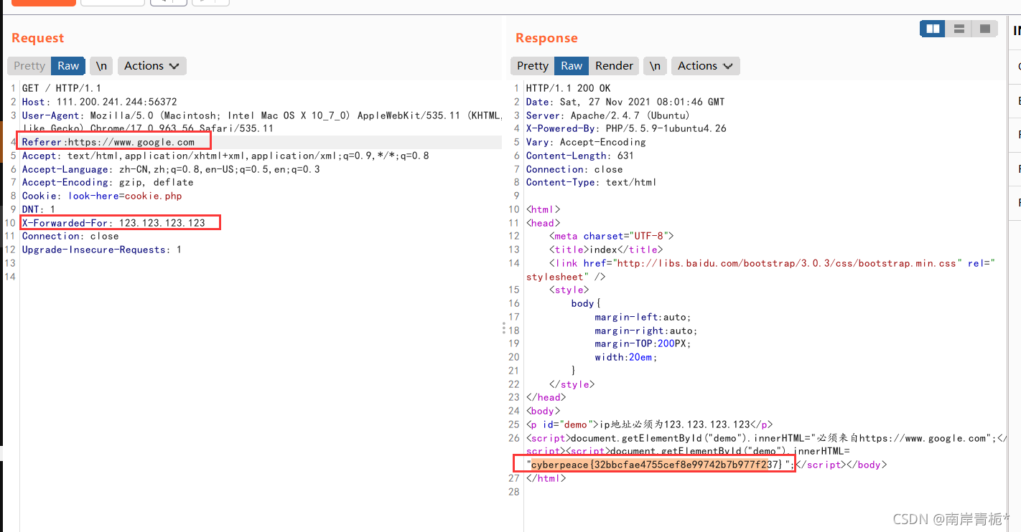Viewport: 1021px width, 532px height.
Task: Click Connection: close in the Response
Action: pyautogui.click(x=574, y=169)
